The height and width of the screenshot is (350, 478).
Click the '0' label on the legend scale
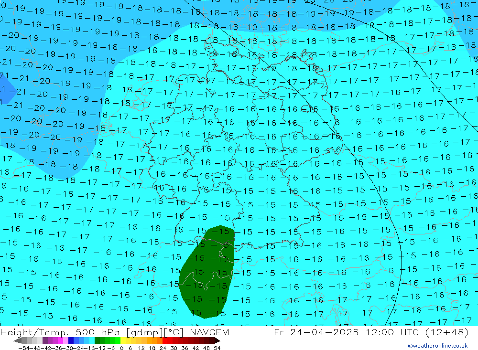pyautogui.click(x=121, y=348)
